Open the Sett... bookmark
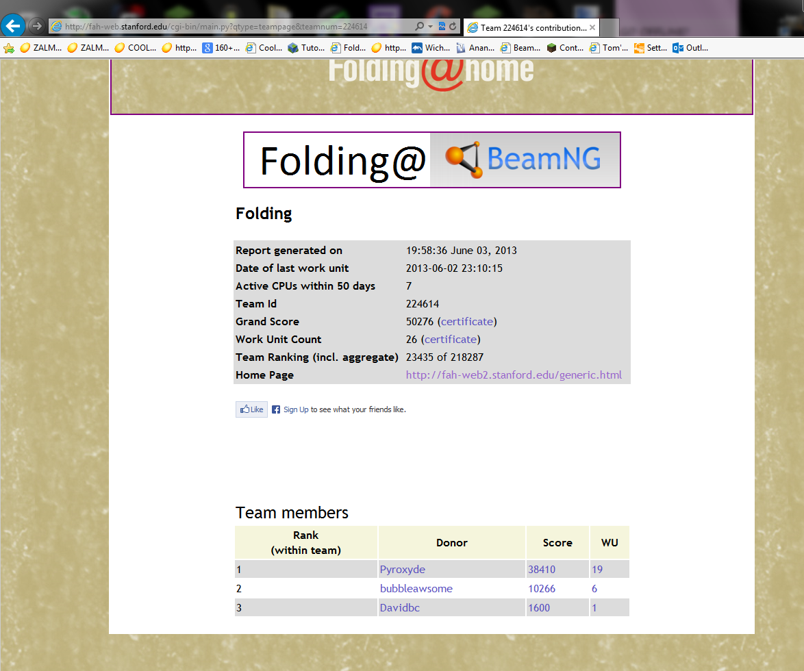The width and height of the screenshot is (804, 671). click(651, 48)
